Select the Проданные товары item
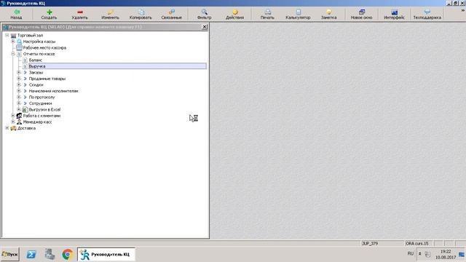466x262 pixels. 47,79
